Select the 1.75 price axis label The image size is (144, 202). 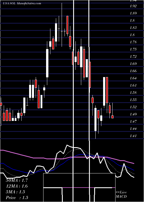(x=134, y=49)
